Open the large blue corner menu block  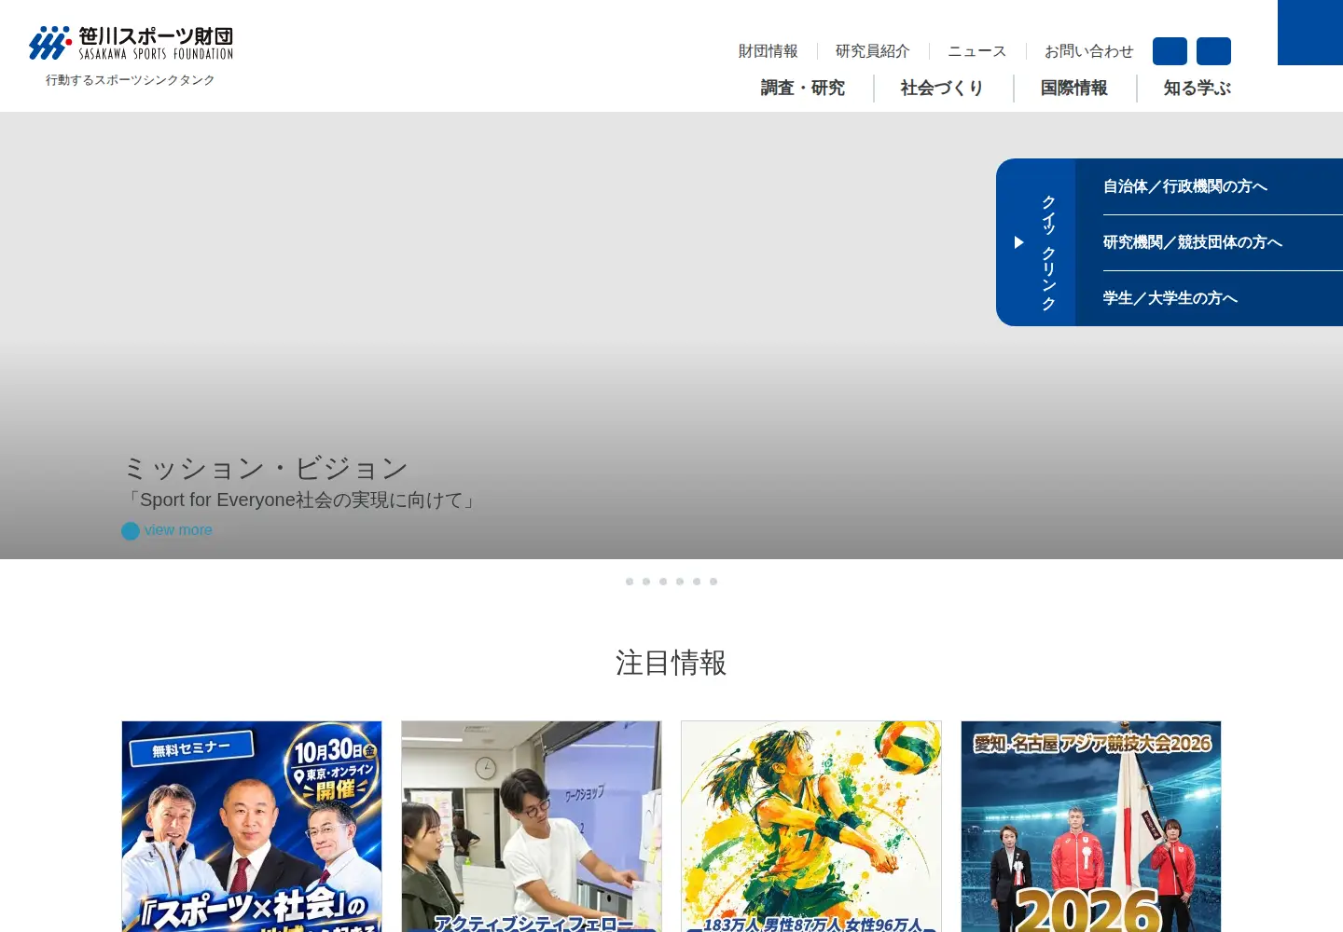pyautogui.click(x=1310, y=33)
